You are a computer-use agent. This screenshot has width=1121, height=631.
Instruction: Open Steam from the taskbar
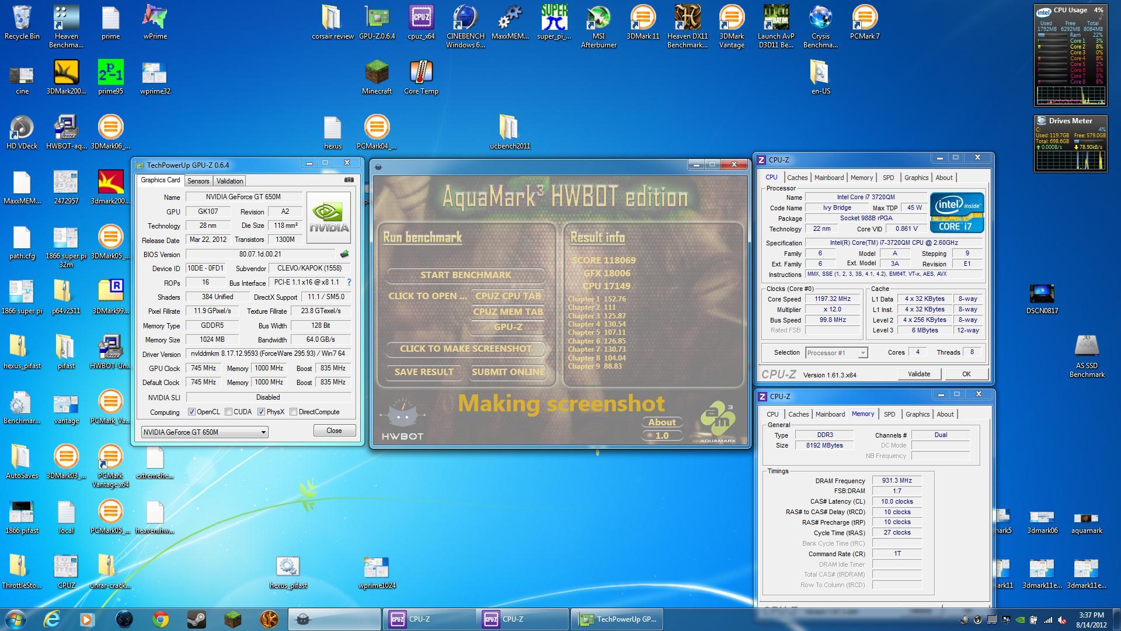point(197,619)
